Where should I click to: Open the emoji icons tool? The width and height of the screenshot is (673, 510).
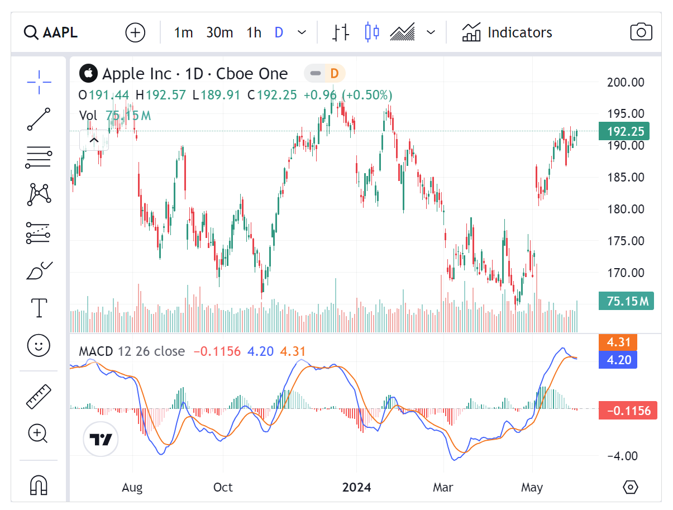[39, 346]
